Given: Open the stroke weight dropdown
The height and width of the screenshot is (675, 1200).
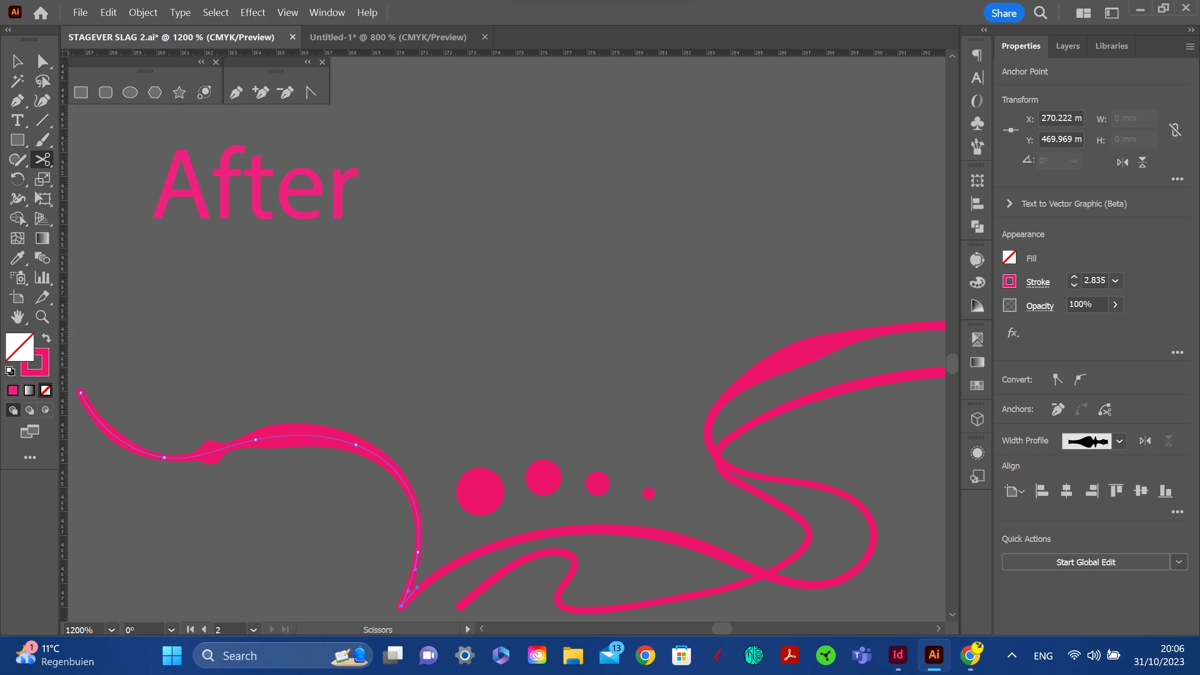Looking at the screenshot, I should pos(1116,281).
